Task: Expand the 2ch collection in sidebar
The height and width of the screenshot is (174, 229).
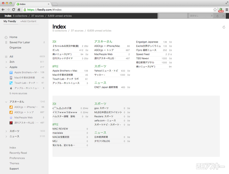Action: pyautogui.click(x=6, y=62)
